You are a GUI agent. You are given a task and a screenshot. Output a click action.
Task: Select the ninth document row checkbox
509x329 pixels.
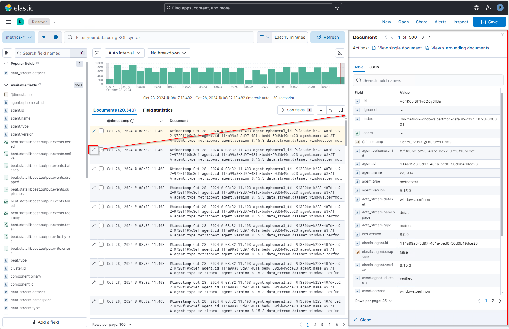click(101, 282)
